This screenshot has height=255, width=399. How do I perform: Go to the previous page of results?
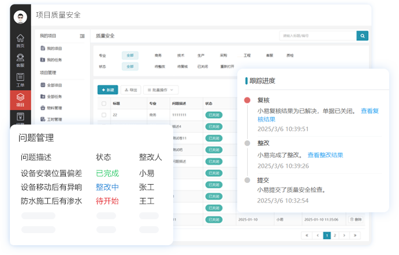tap(318, 235)
